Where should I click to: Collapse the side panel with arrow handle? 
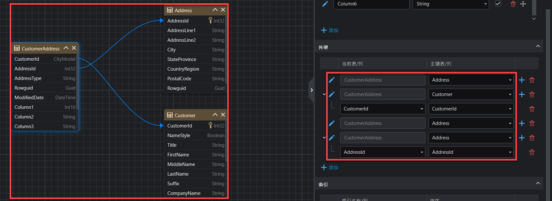click(x=311, y=90)
